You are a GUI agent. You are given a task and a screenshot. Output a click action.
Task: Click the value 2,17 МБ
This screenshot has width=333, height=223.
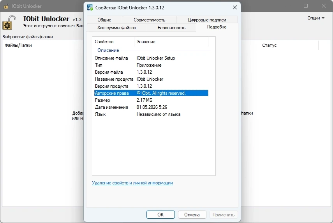pyautogui.click(x=144, y=100)
